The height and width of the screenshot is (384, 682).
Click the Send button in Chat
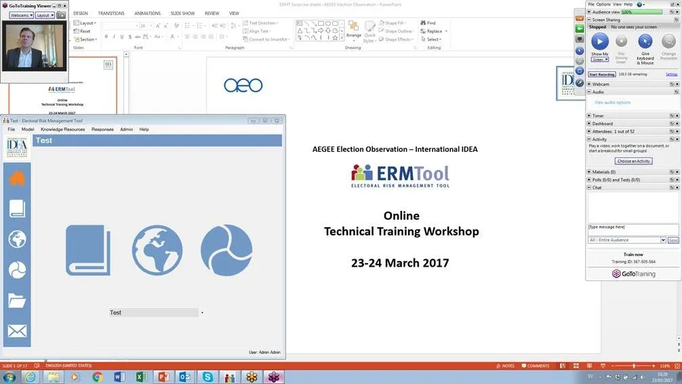pyautogui.click(x=673, y=240)
